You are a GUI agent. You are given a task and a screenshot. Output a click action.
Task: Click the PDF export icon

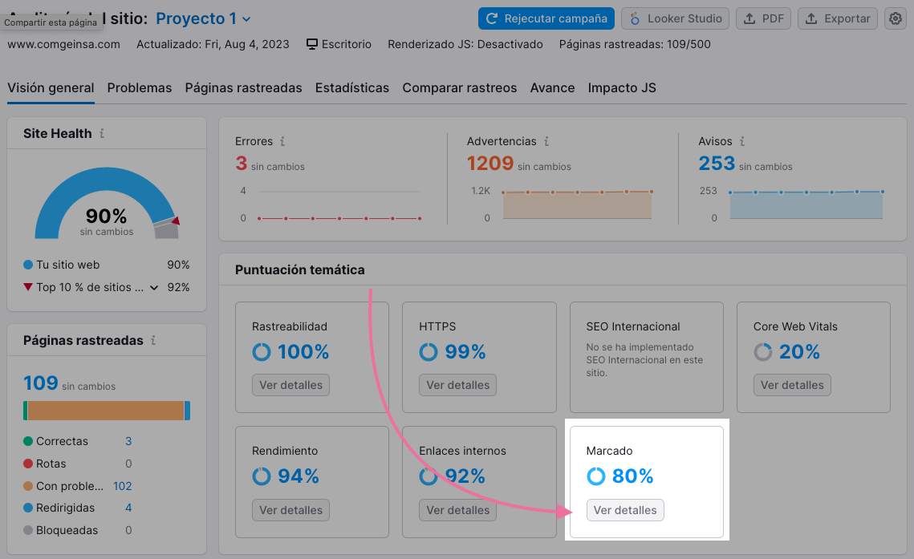(748, 18)
